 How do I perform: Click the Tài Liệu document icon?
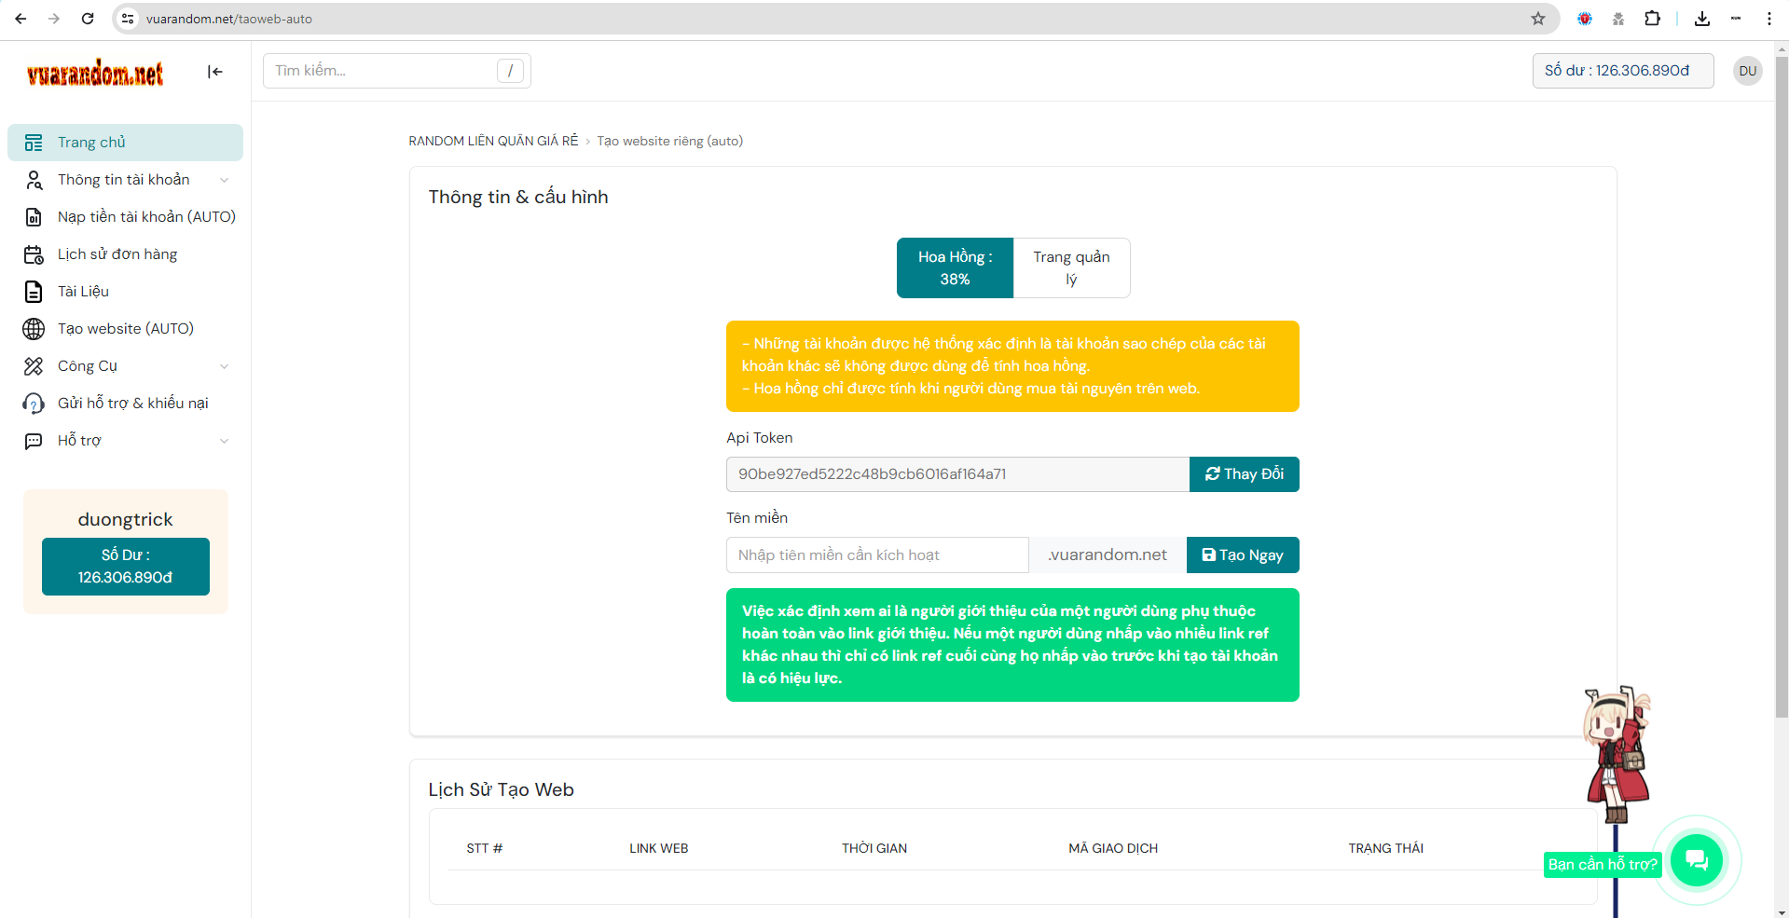[x=34, y=292]
